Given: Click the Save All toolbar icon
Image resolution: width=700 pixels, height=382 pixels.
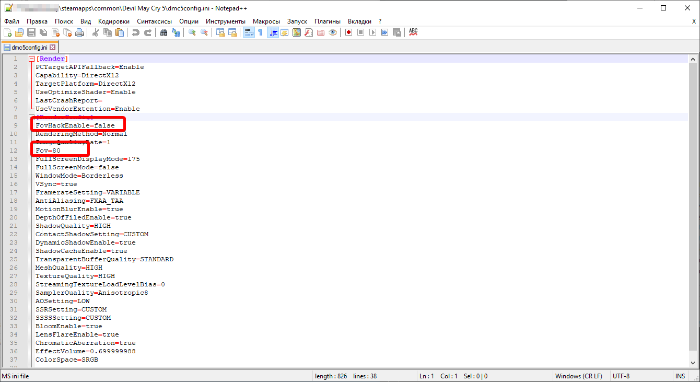Looking at the screenshot, I should click(x=43, y=32).
